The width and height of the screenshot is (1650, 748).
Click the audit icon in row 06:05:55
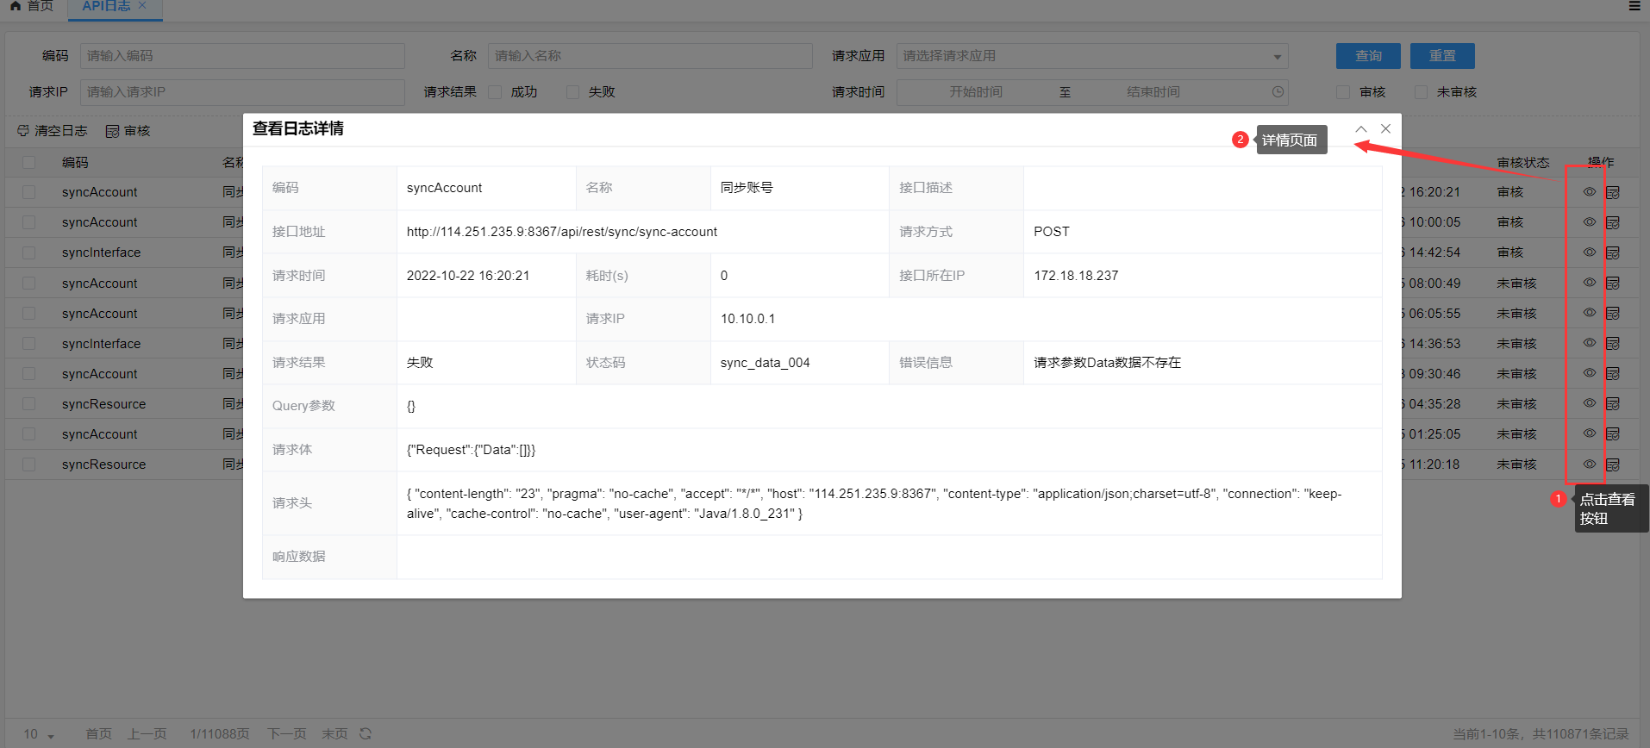pyautogui.click(x=1613, y=313)
